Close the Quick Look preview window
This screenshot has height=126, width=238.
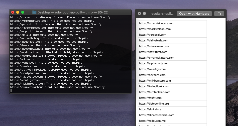click(139, 13)
